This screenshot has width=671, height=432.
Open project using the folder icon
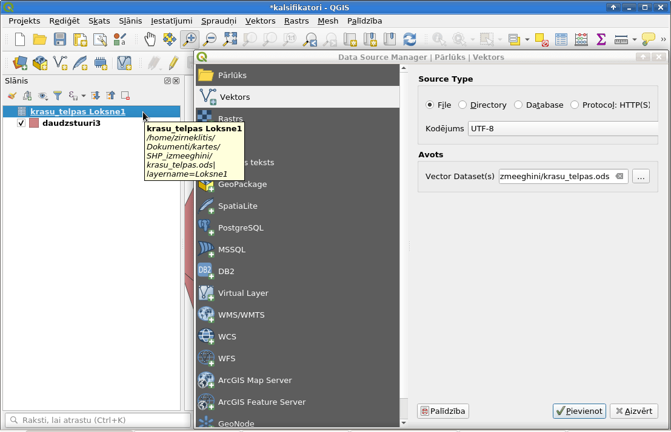coord(40,40)
